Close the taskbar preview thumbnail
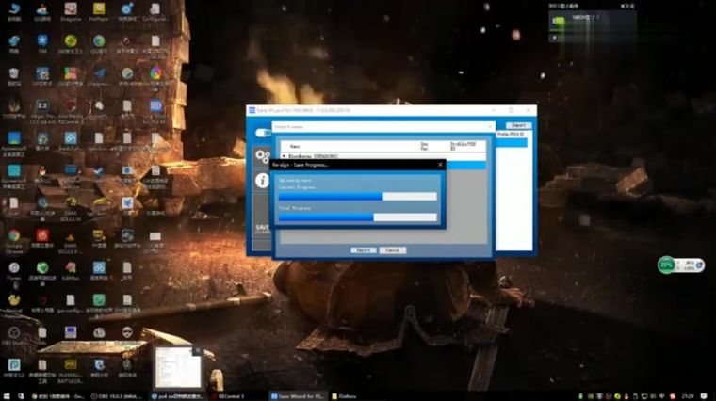716x401 pixels. (x=197, y=350)
